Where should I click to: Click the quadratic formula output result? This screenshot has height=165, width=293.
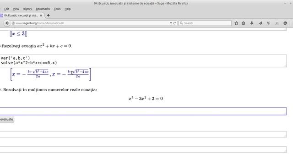[x=51, y=74]
